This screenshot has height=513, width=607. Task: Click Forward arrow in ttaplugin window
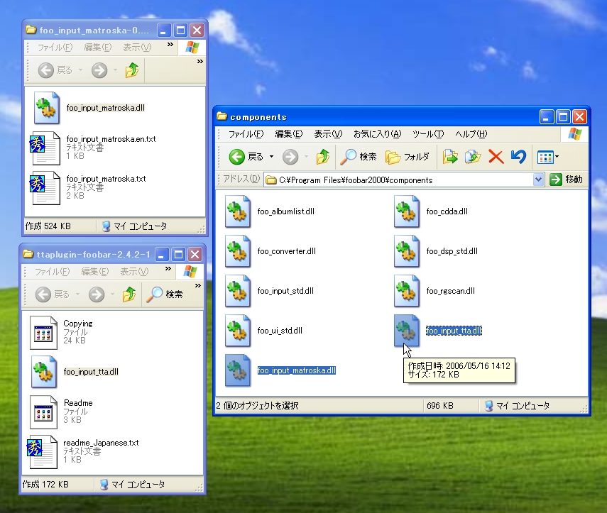click(97, 294)
